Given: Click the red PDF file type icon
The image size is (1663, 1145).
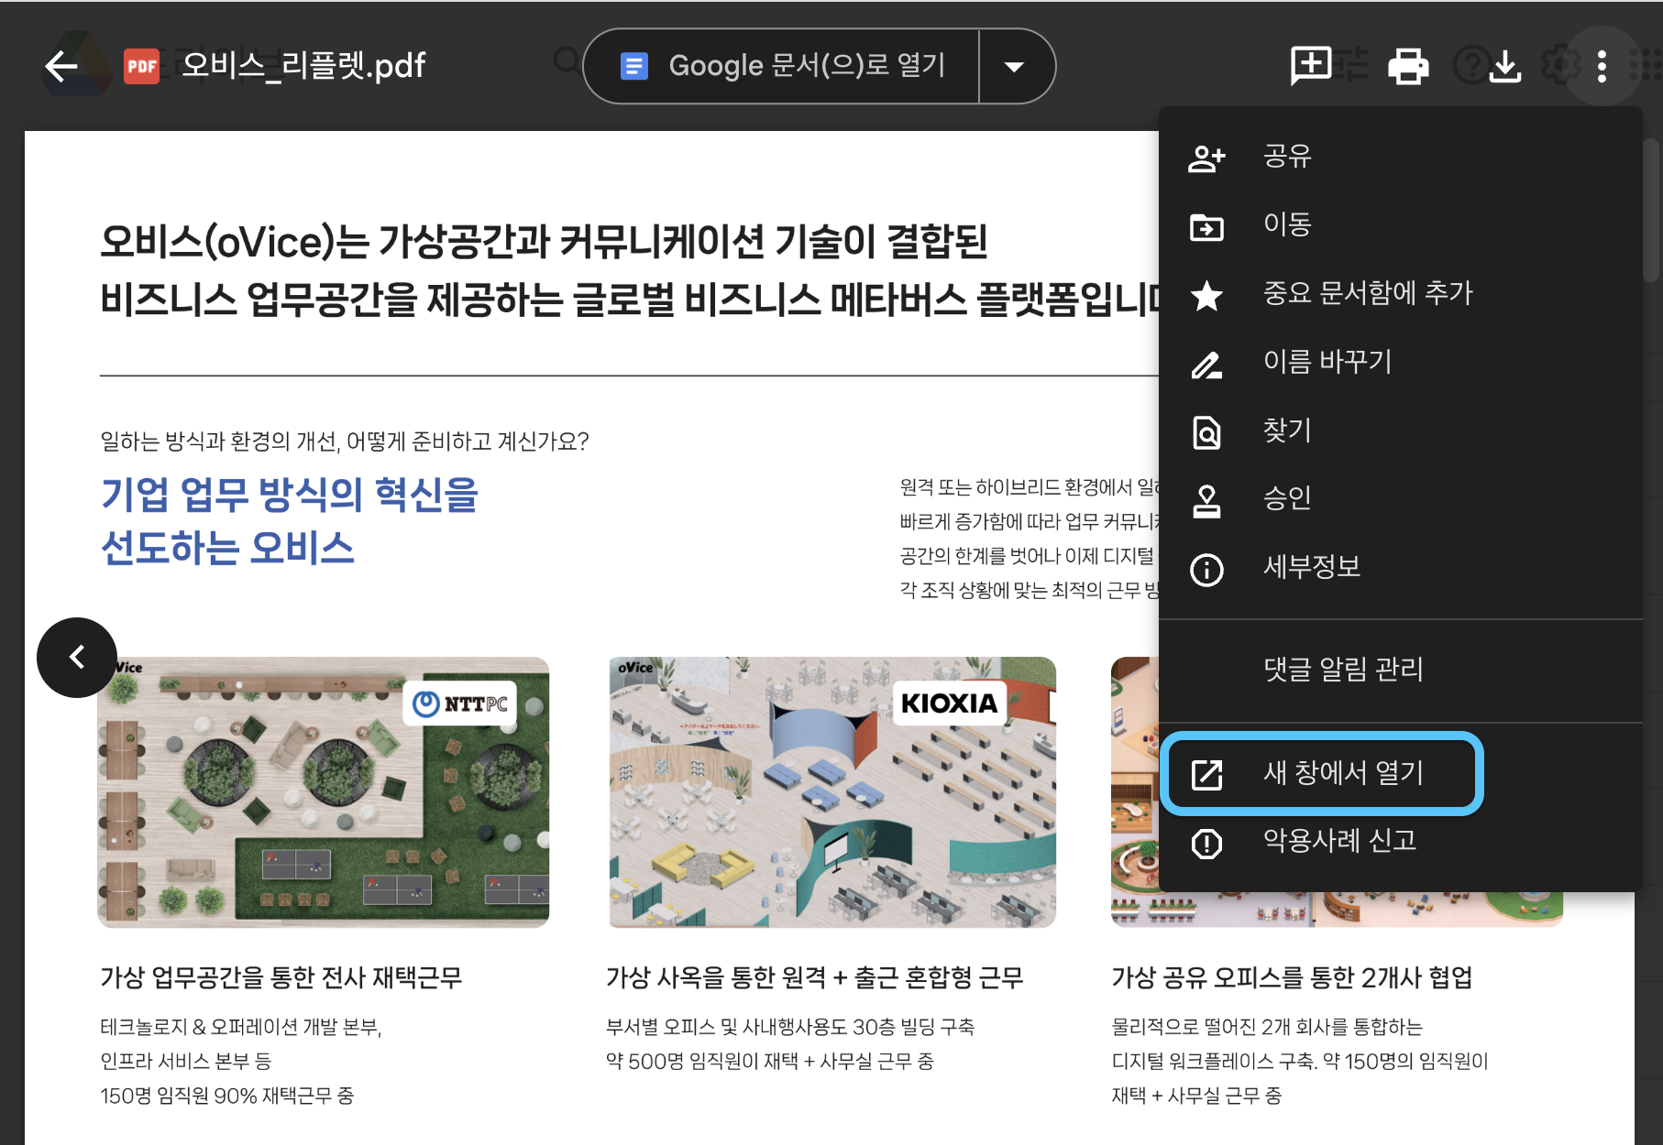Looking at the screenshot, I should click(141, 66).
